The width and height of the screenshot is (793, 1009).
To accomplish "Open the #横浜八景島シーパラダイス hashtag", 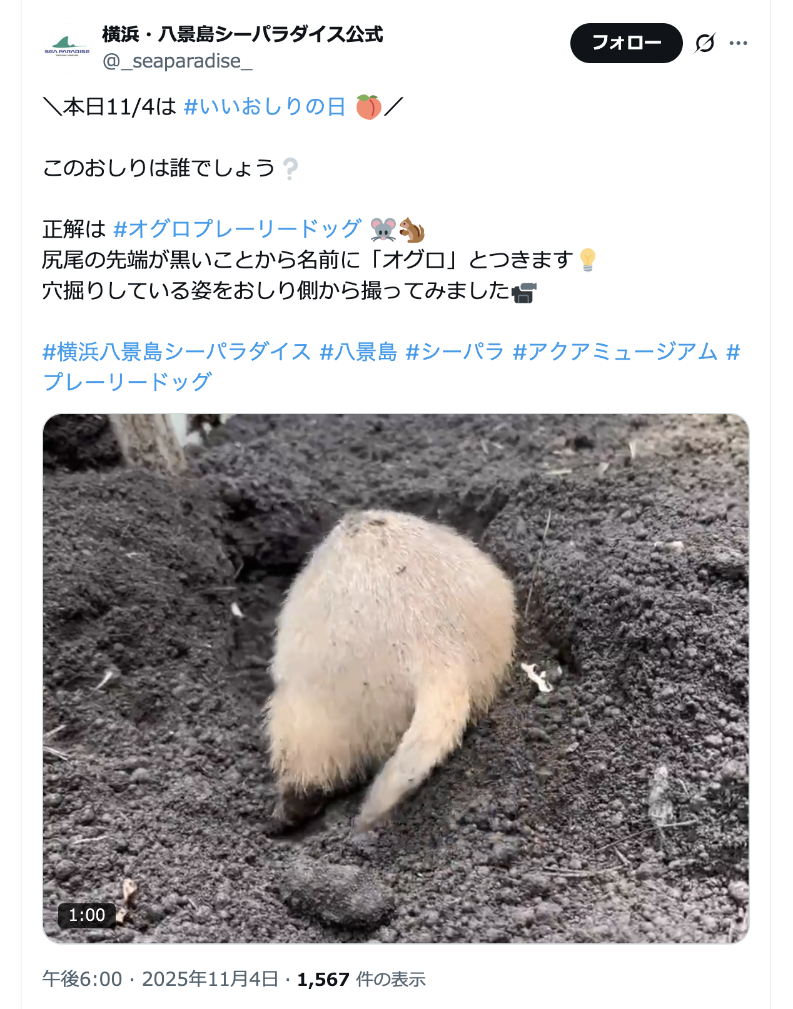I will [176, 352].
